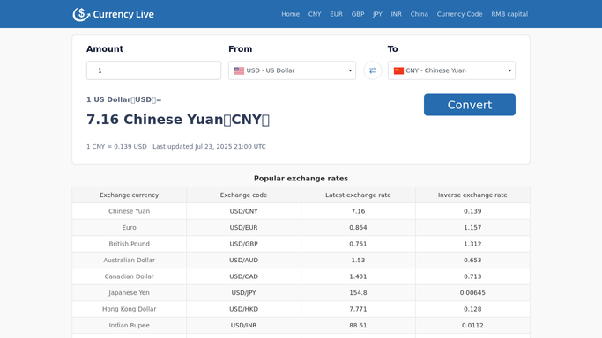The width and height of the screenshot is (602, 338).
Task: Open the INR navigation link
Action: (397, 14)
